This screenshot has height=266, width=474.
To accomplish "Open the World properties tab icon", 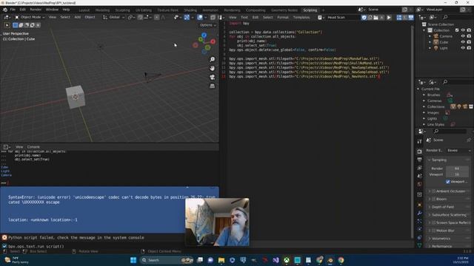I will coord(419,184).
